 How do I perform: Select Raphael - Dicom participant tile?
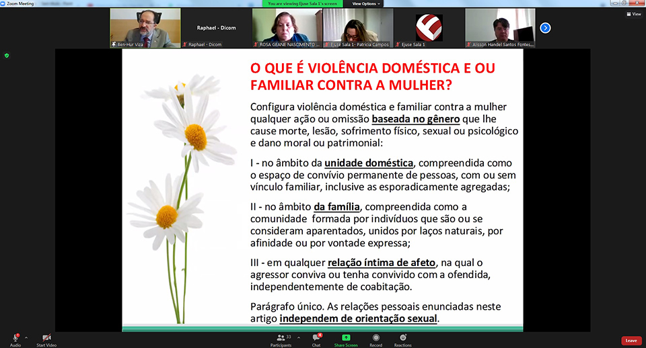pyautogui.click(x=216, y=28)
